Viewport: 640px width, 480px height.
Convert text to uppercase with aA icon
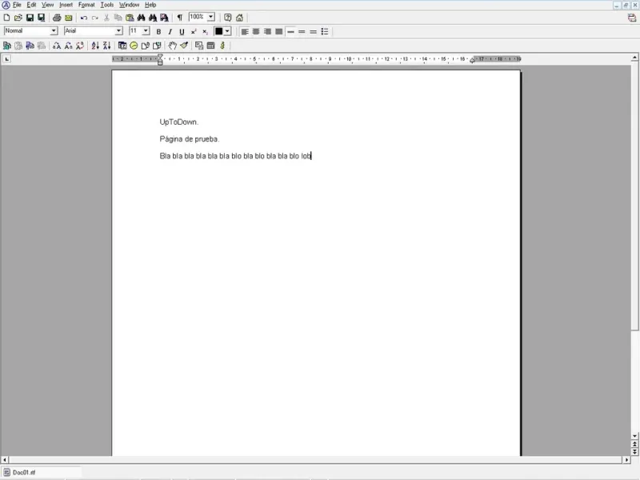click(57, 46)
